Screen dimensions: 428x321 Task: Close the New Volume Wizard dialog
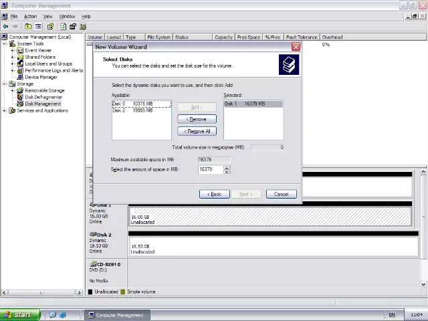tap(296, 47)
